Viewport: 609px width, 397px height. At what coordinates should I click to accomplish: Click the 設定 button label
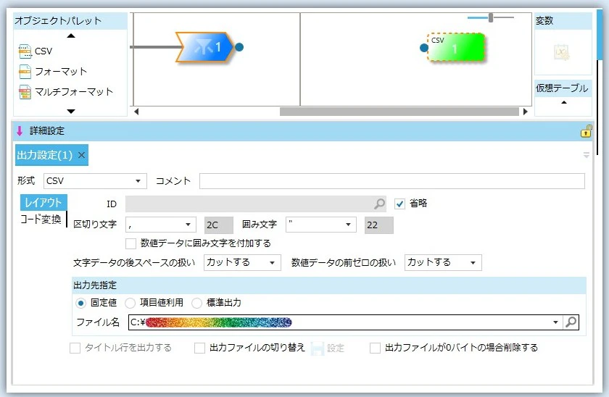[336, 348]
